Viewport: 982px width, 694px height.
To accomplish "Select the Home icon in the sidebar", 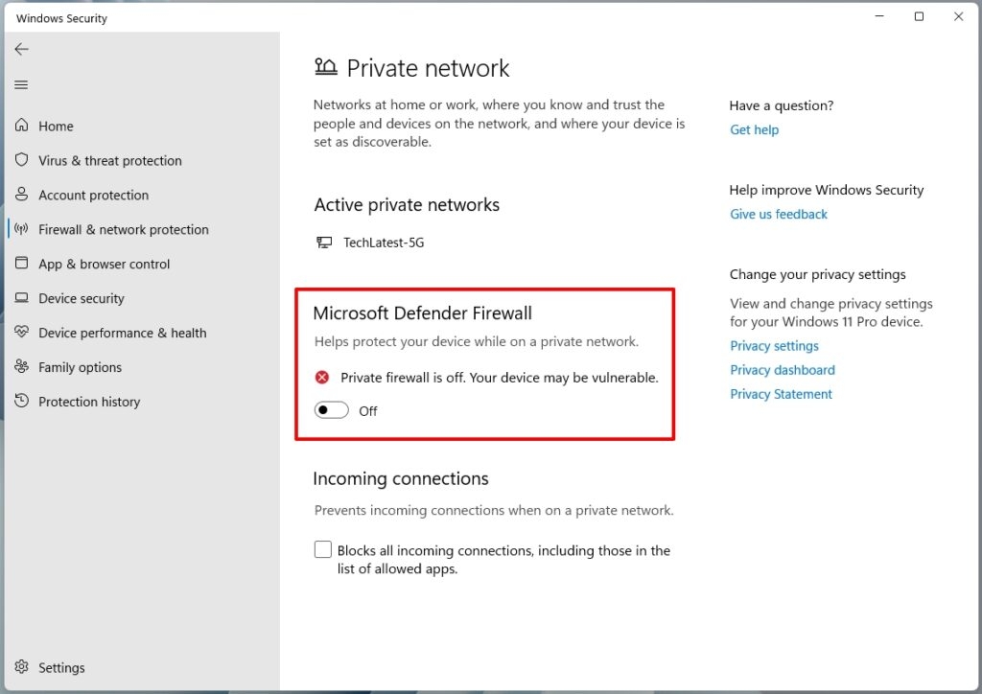I will point(21,126).
